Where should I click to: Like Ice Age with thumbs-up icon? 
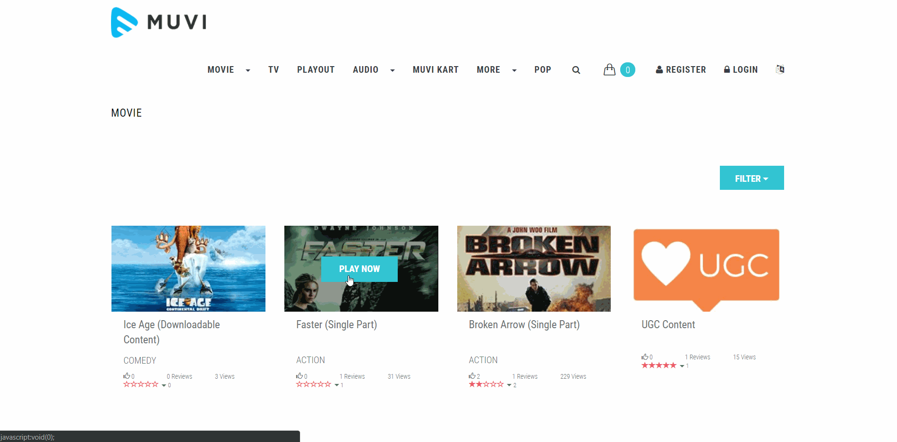[x=127, y=376]
